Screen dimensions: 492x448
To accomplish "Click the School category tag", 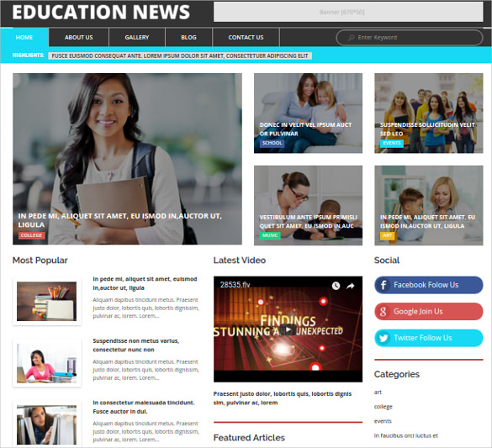I will click(272, 143).
